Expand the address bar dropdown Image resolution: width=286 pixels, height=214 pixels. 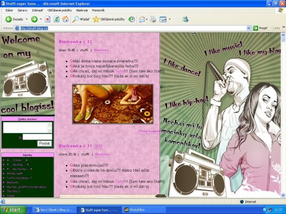tap(249, 28)
